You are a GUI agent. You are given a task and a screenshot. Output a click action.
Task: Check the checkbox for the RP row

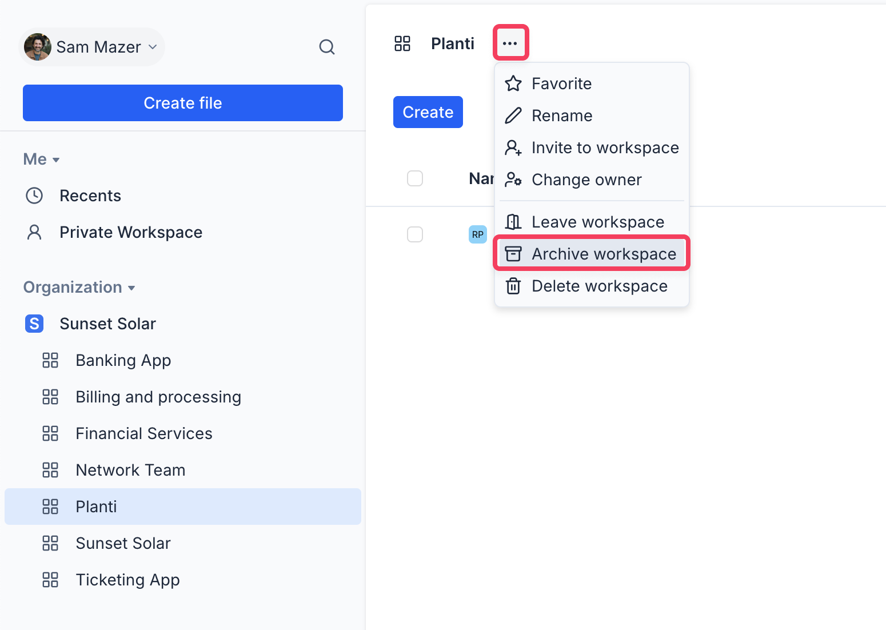click(x=415, y=234)
